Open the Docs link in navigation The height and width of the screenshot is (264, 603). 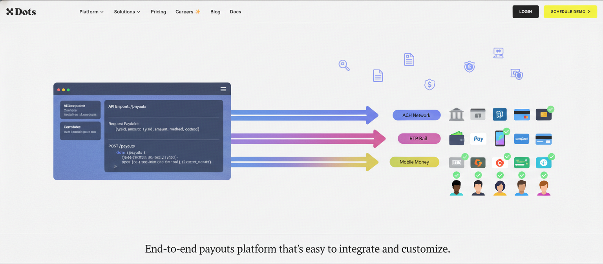235,12
